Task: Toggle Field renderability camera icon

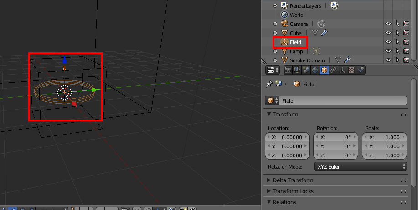Action: pos(406,42)
